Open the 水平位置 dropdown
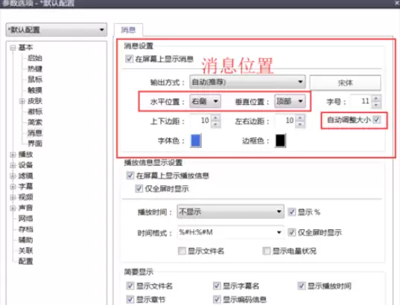 [x=205, y=101]
